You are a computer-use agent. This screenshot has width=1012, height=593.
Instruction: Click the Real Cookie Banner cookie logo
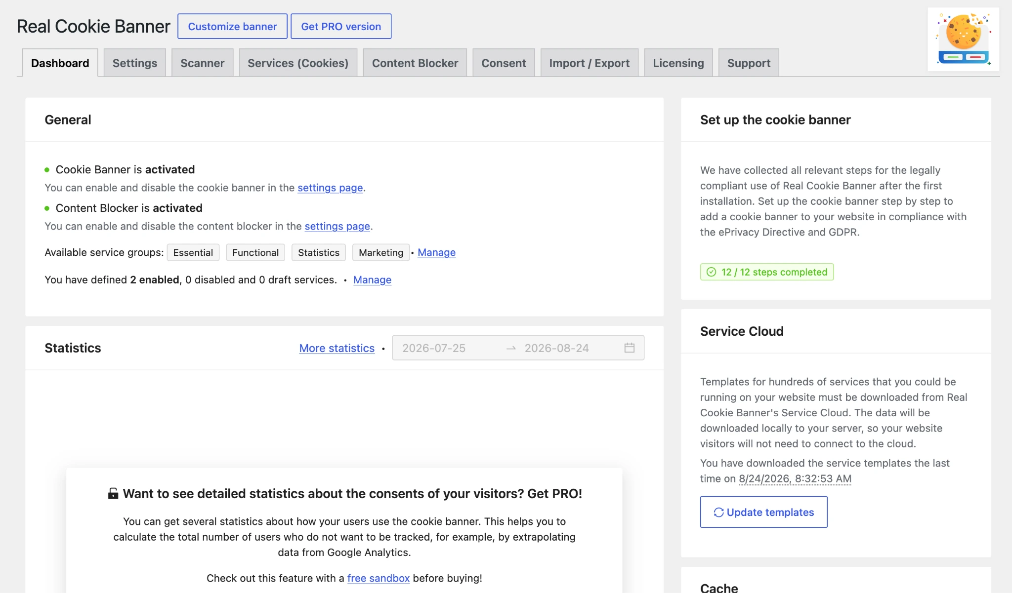pyautogui.click(x=963, y=39)
